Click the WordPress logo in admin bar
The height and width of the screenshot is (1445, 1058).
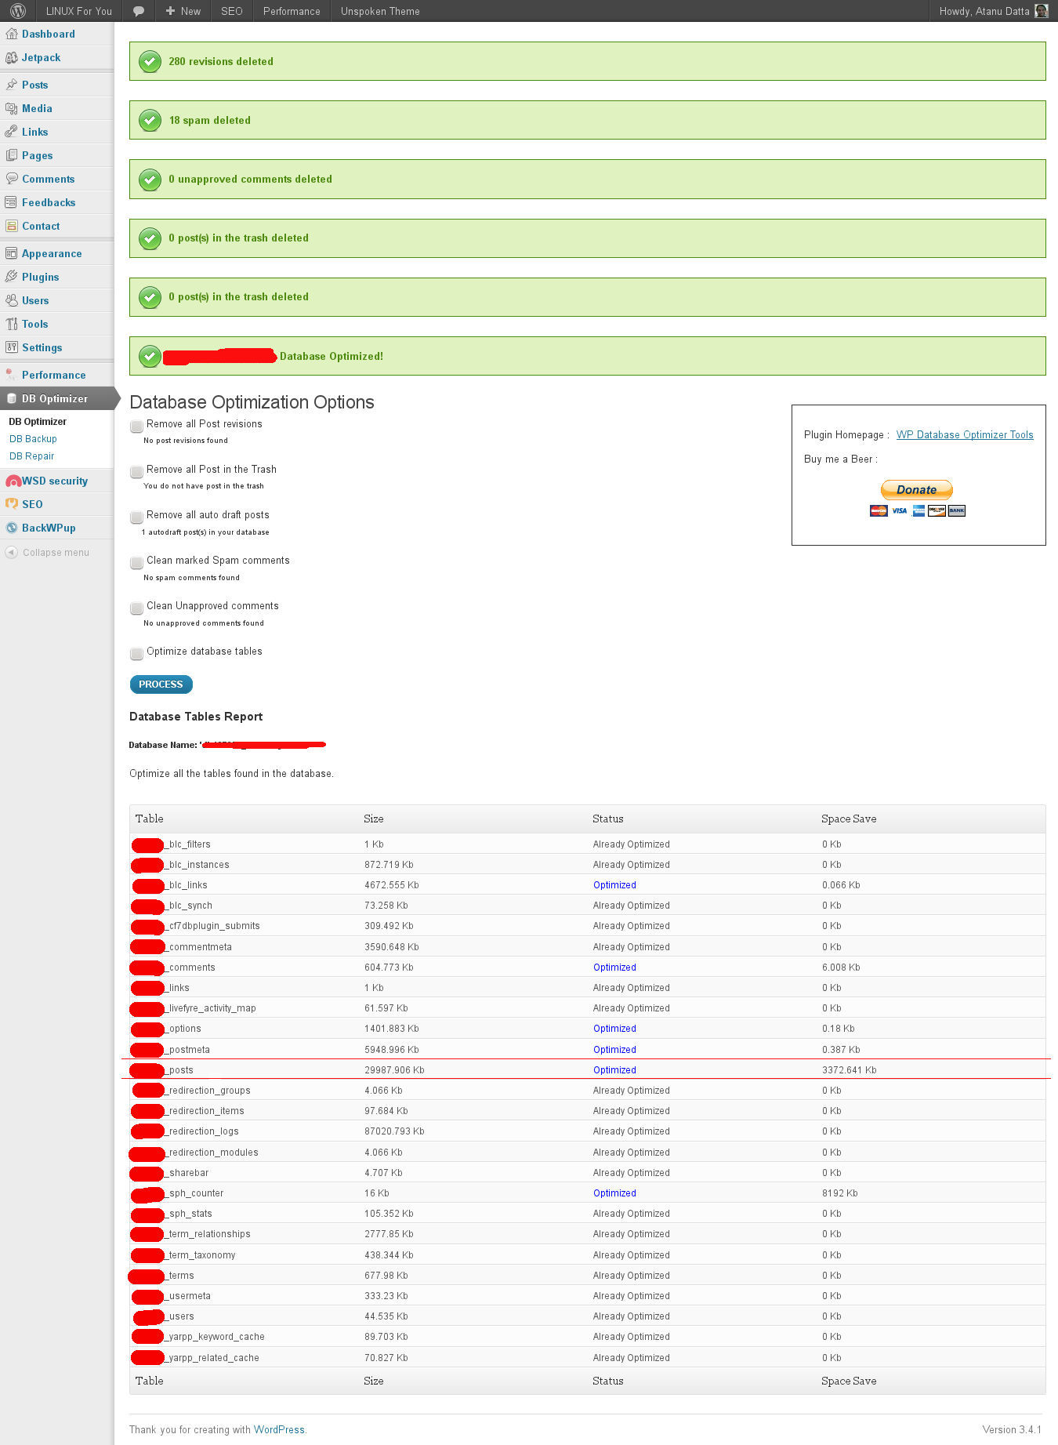(18, 11)
